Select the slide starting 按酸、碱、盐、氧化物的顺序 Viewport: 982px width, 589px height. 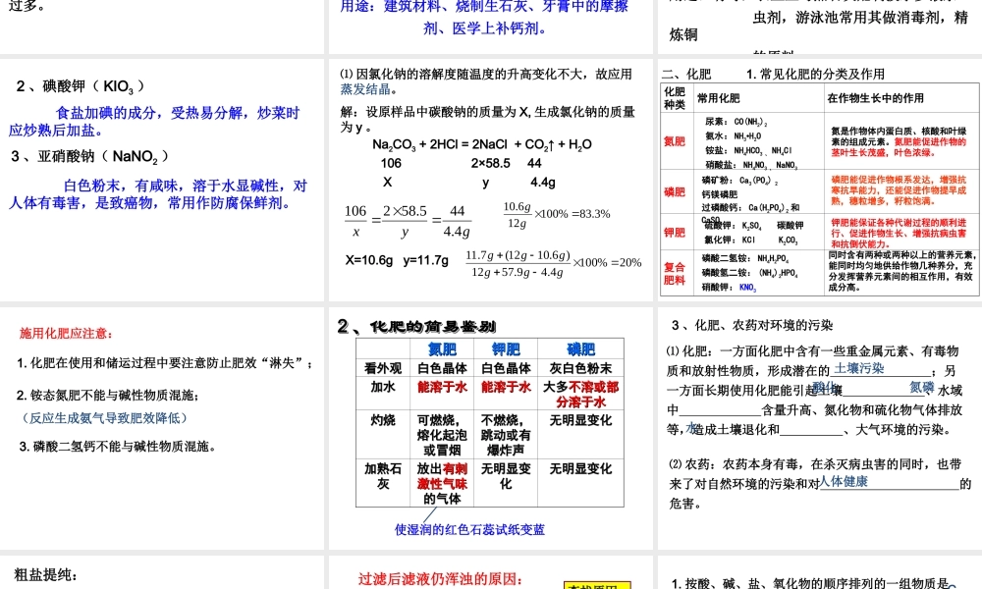pyautogui.click(x=820, y=572)
